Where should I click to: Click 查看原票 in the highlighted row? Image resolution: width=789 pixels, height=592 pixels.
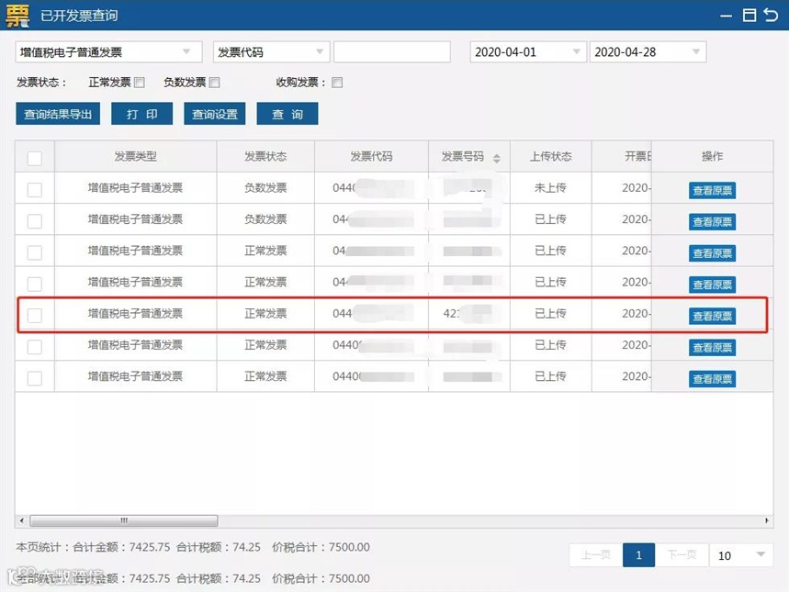tap(712, 316)
